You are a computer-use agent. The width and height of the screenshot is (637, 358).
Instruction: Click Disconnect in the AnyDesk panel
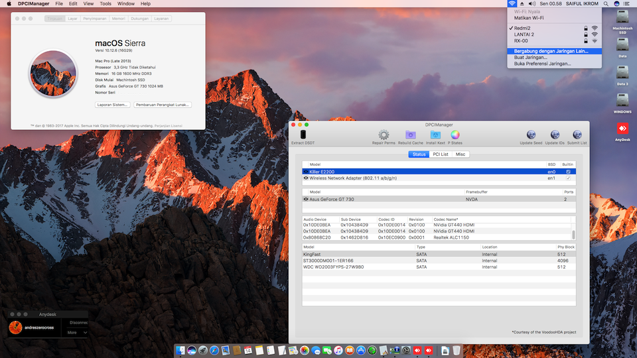coord(78,323)
